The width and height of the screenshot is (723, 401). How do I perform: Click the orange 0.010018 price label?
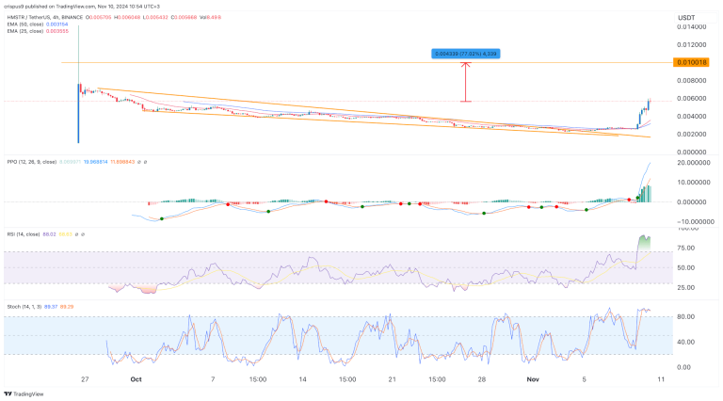691,62
